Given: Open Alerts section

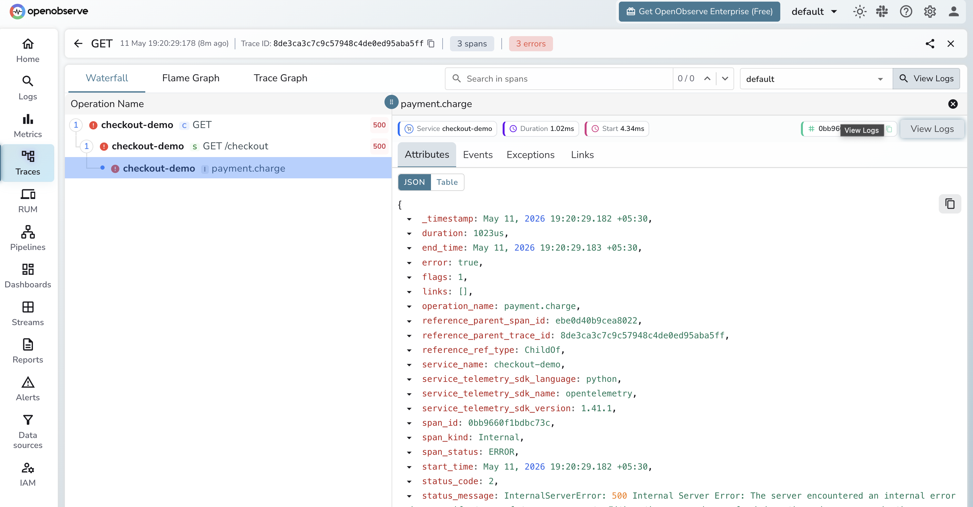Looking at the screenshot, I should (27, 389).
